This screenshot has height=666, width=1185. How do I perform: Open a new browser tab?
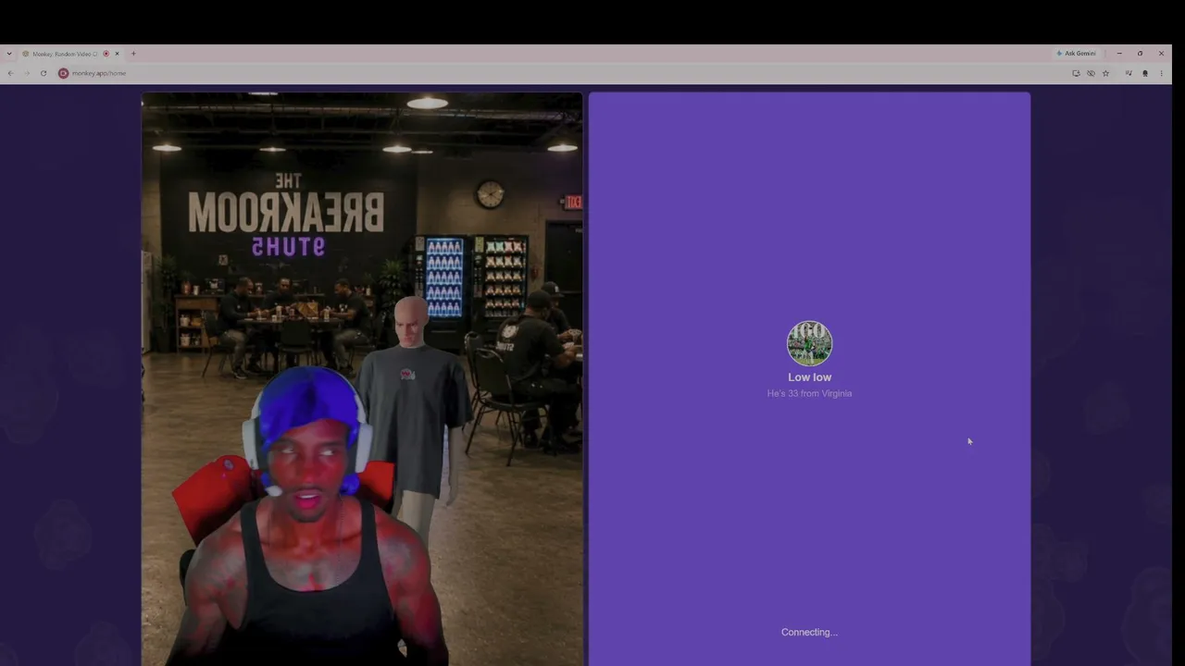pos(133,54)
